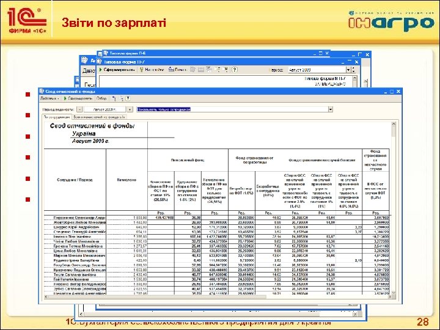Increase the period with the plus button
The width and height of the screenshot is (440, 330).
tap(130, 109)
